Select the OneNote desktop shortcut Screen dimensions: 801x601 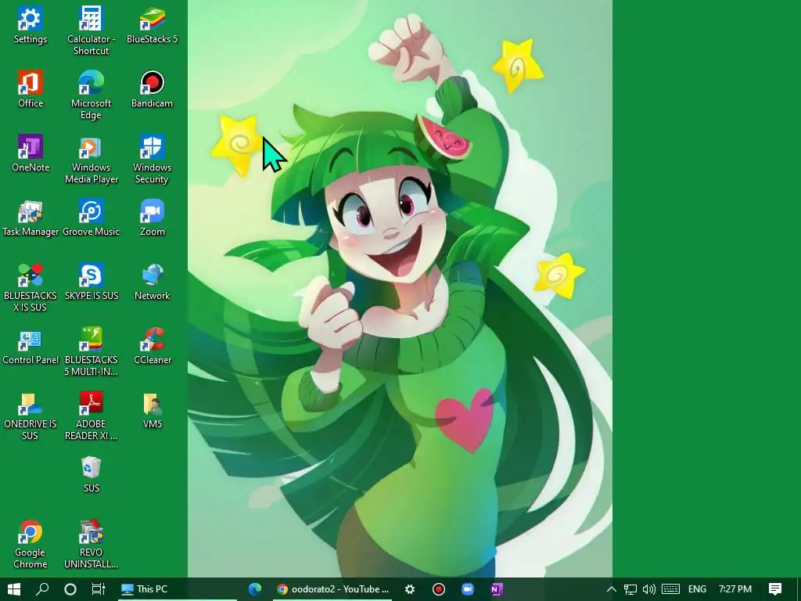(31, 153)
